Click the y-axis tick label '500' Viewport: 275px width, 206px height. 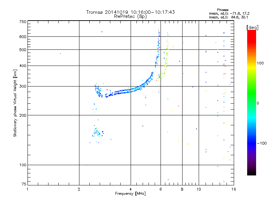coord(23,50)
